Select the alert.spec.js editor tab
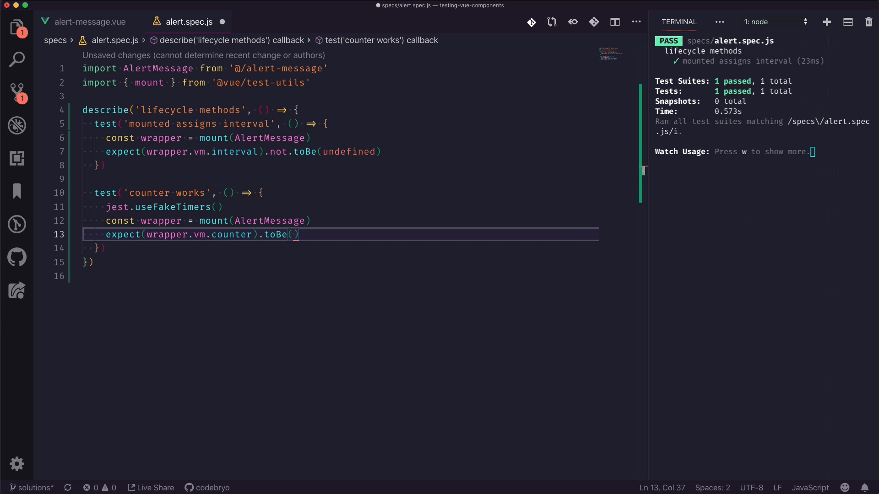This screenshot has height=494, width=879. point(189,22)
